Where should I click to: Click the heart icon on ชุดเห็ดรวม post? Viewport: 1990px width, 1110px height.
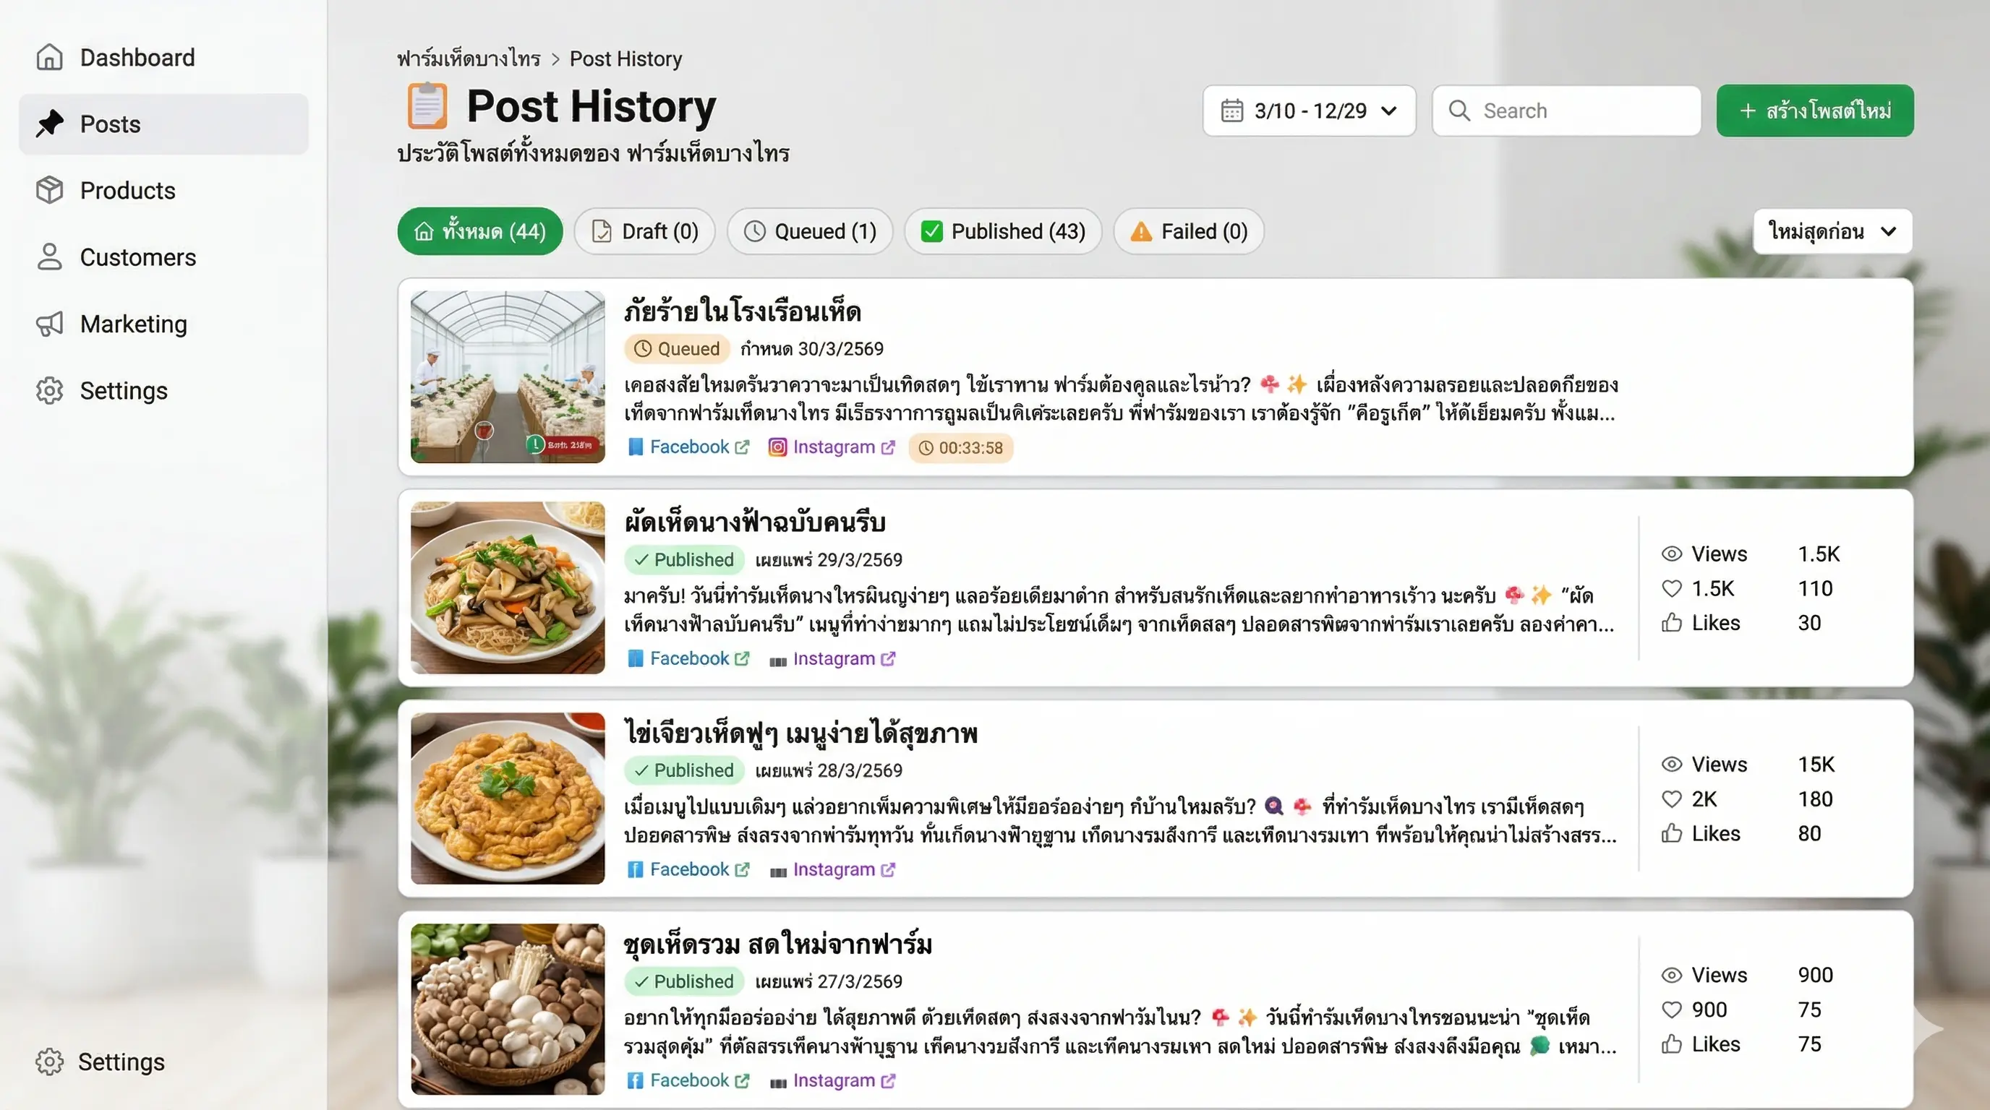click(1671, 1010)
